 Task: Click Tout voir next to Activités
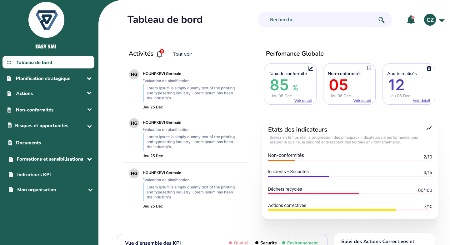[x=182, y=54]
